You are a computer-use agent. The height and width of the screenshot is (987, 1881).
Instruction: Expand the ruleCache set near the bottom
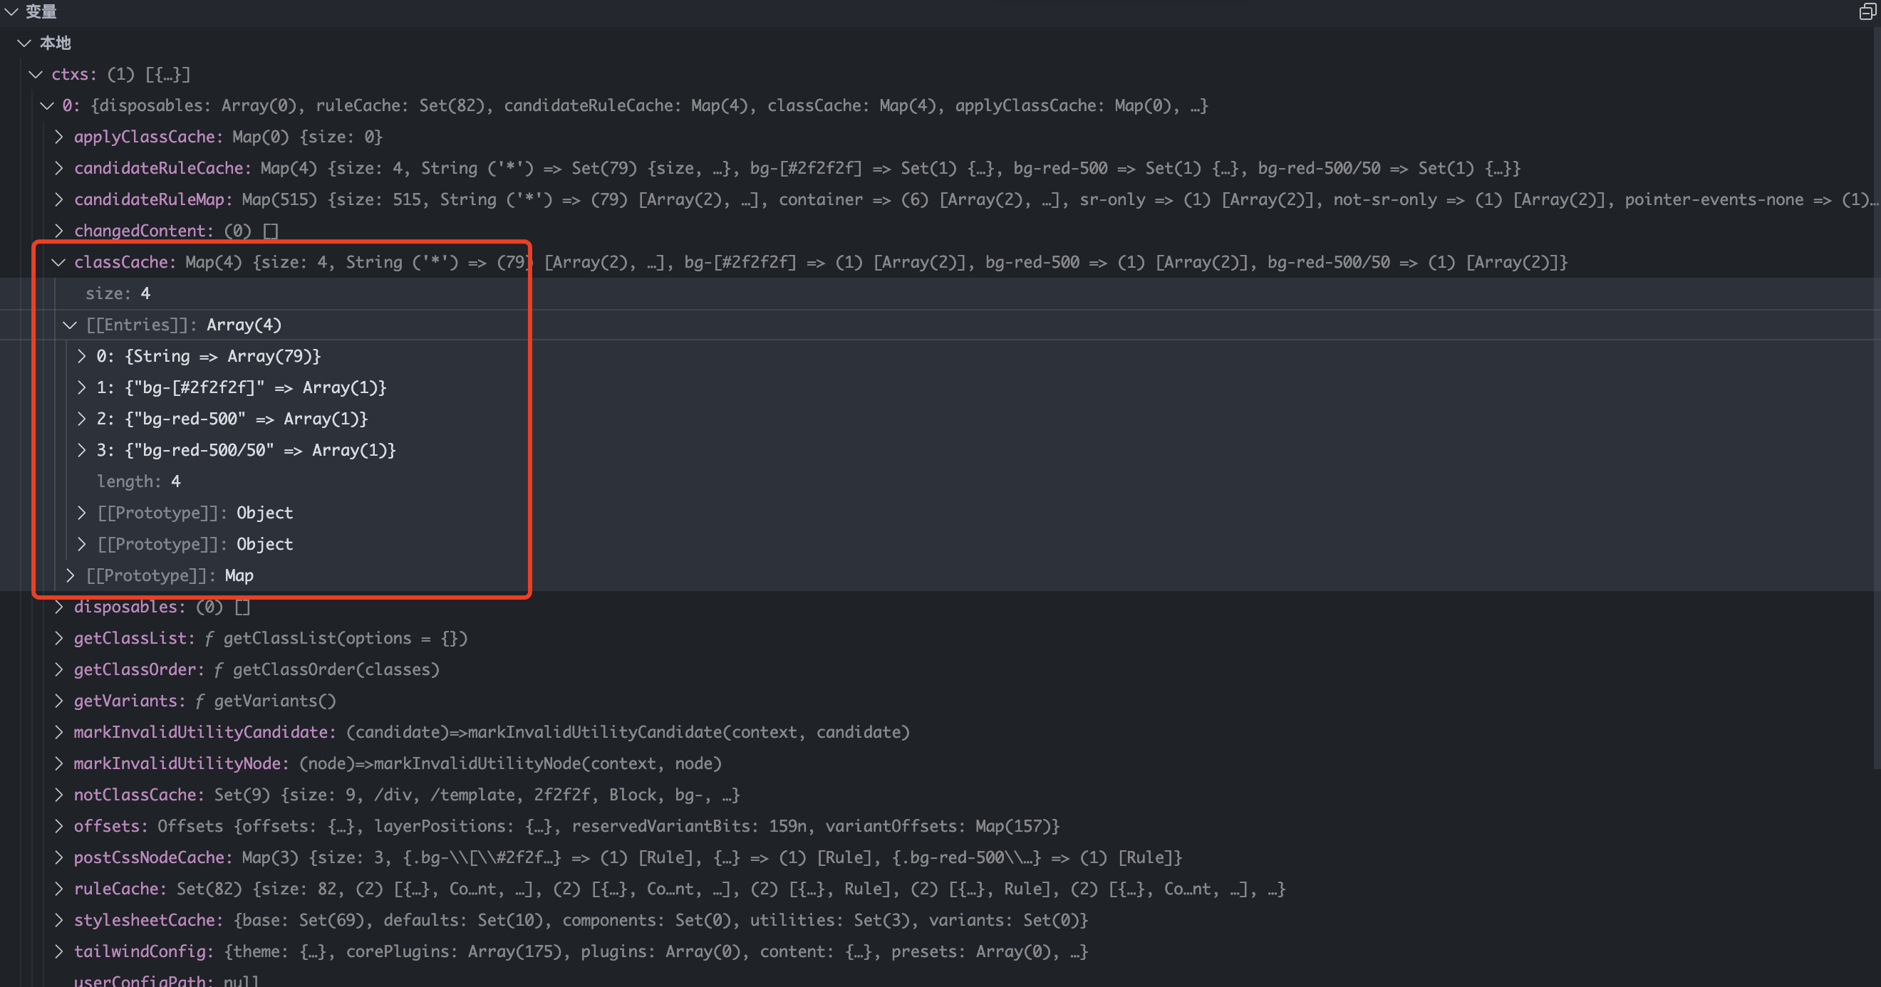59,889
